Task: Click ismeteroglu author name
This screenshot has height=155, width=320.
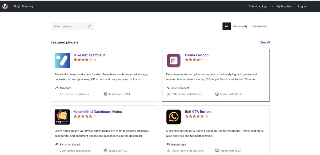Action: click(179, 144)
